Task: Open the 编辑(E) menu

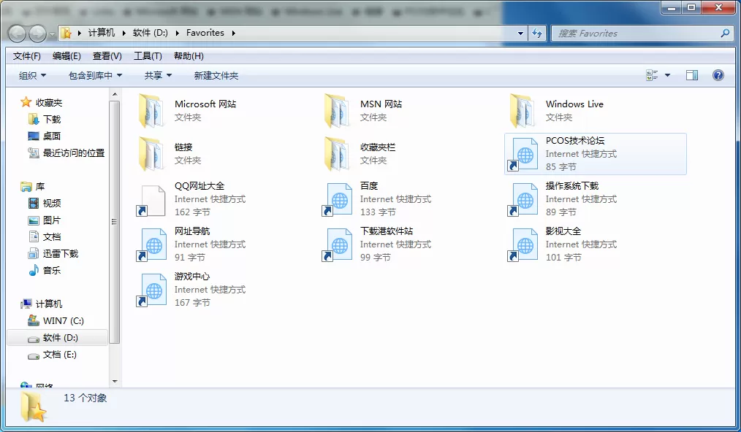Action: click(66, 56)
